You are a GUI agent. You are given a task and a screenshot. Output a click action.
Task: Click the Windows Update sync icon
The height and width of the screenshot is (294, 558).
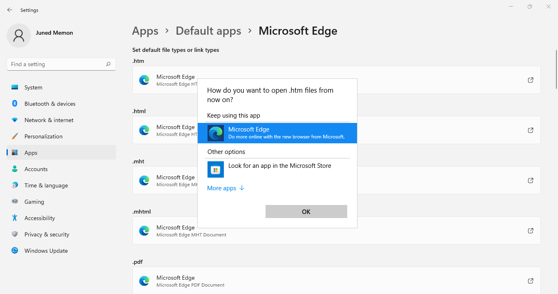(15, 251)
